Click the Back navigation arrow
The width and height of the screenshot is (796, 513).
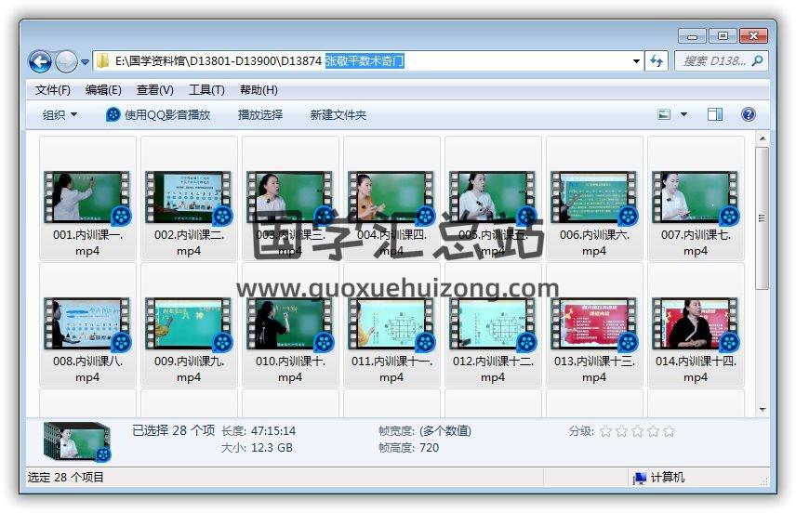pyautogui.click(x=40, y=61)
